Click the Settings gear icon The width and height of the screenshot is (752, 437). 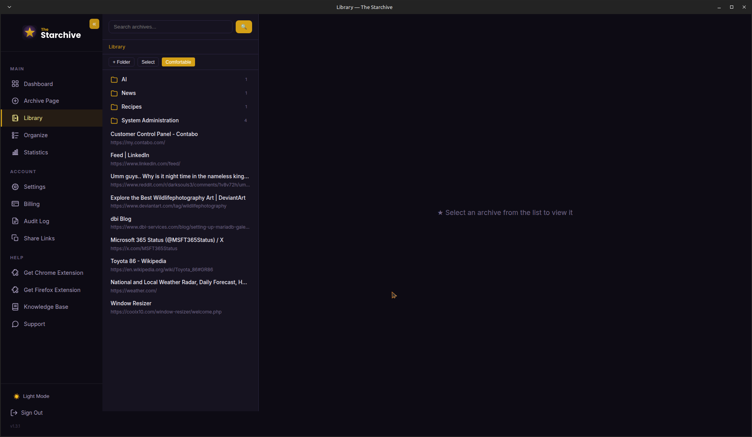pyautogui.click(x=15, y=187)
